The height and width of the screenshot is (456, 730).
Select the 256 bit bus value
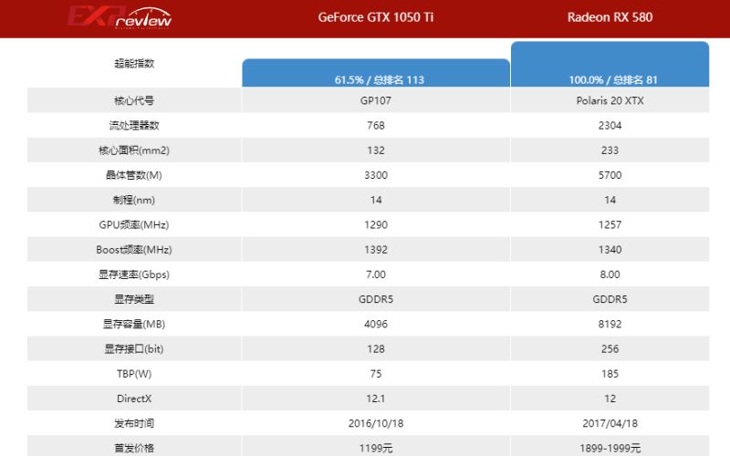coord(610,349)
